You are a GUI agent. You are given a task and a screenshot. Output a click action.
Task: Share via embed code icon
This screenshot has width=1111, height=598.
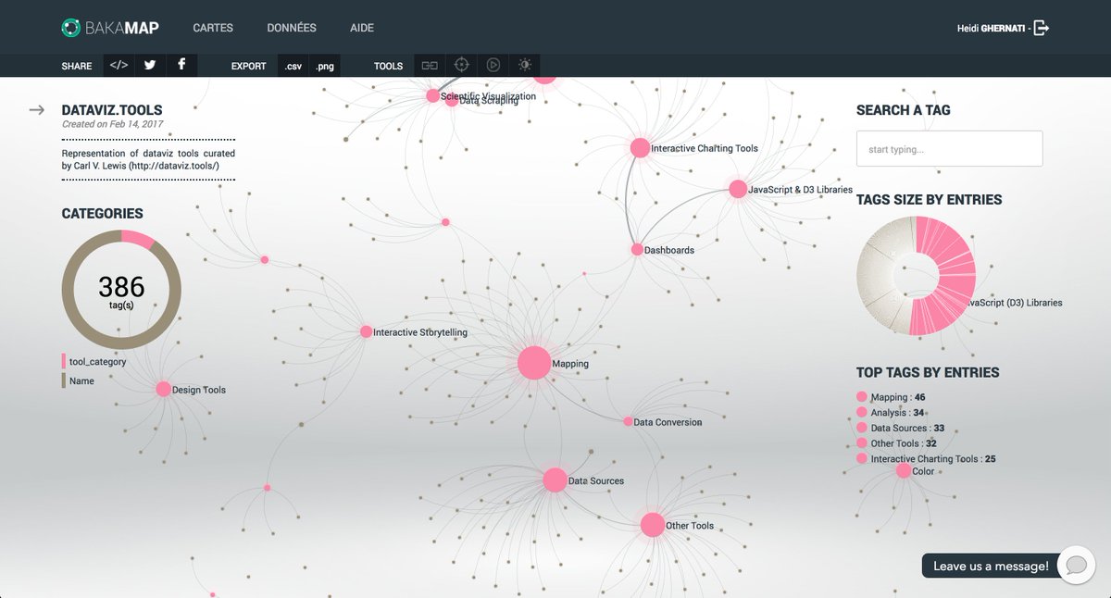[x=119, y=65]
